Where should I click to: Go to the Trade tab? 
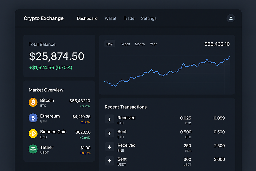[x=129, y=18]
